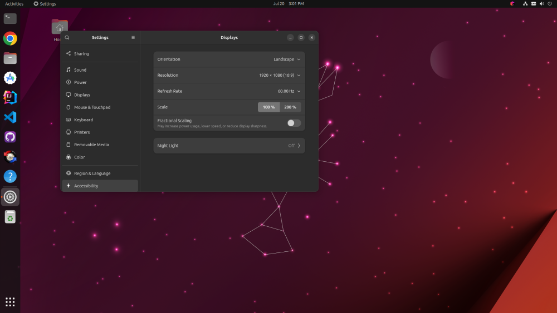Click the search icon in Settings
This screenshot has height=313, width=557.
click(67, 37)
